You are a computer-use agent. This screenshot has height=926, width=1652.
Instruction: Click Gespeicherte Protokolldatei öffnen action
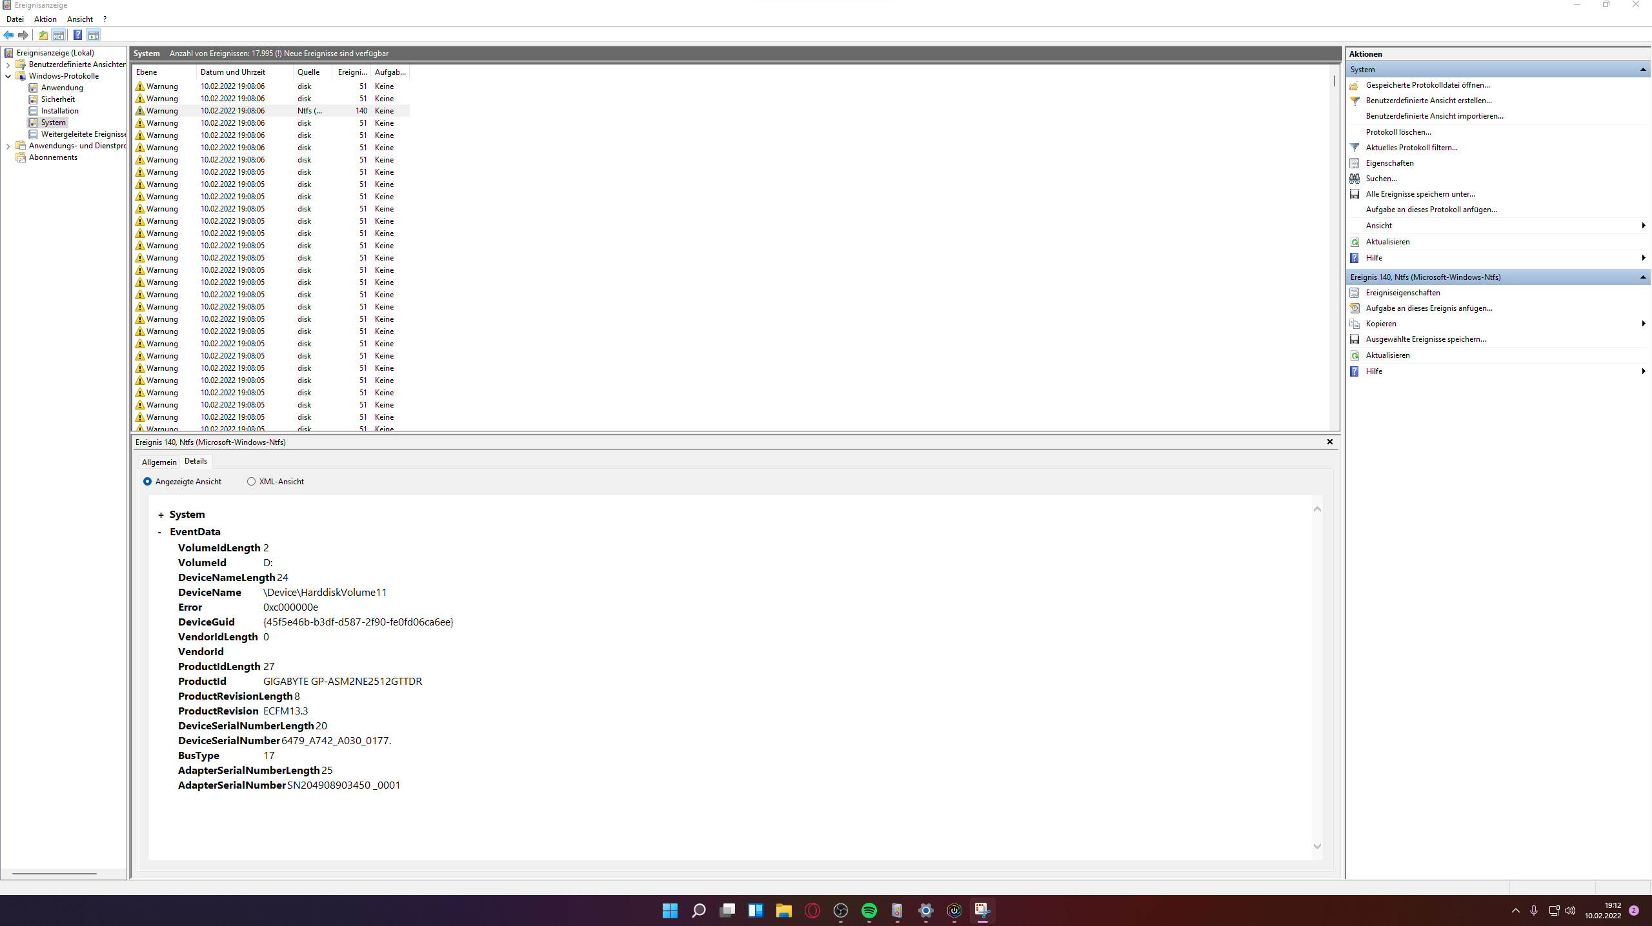coord(1427,85)
